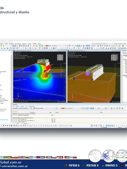
Task: Open Edición menu in results table panel
Action: click(x=17, y=106)
